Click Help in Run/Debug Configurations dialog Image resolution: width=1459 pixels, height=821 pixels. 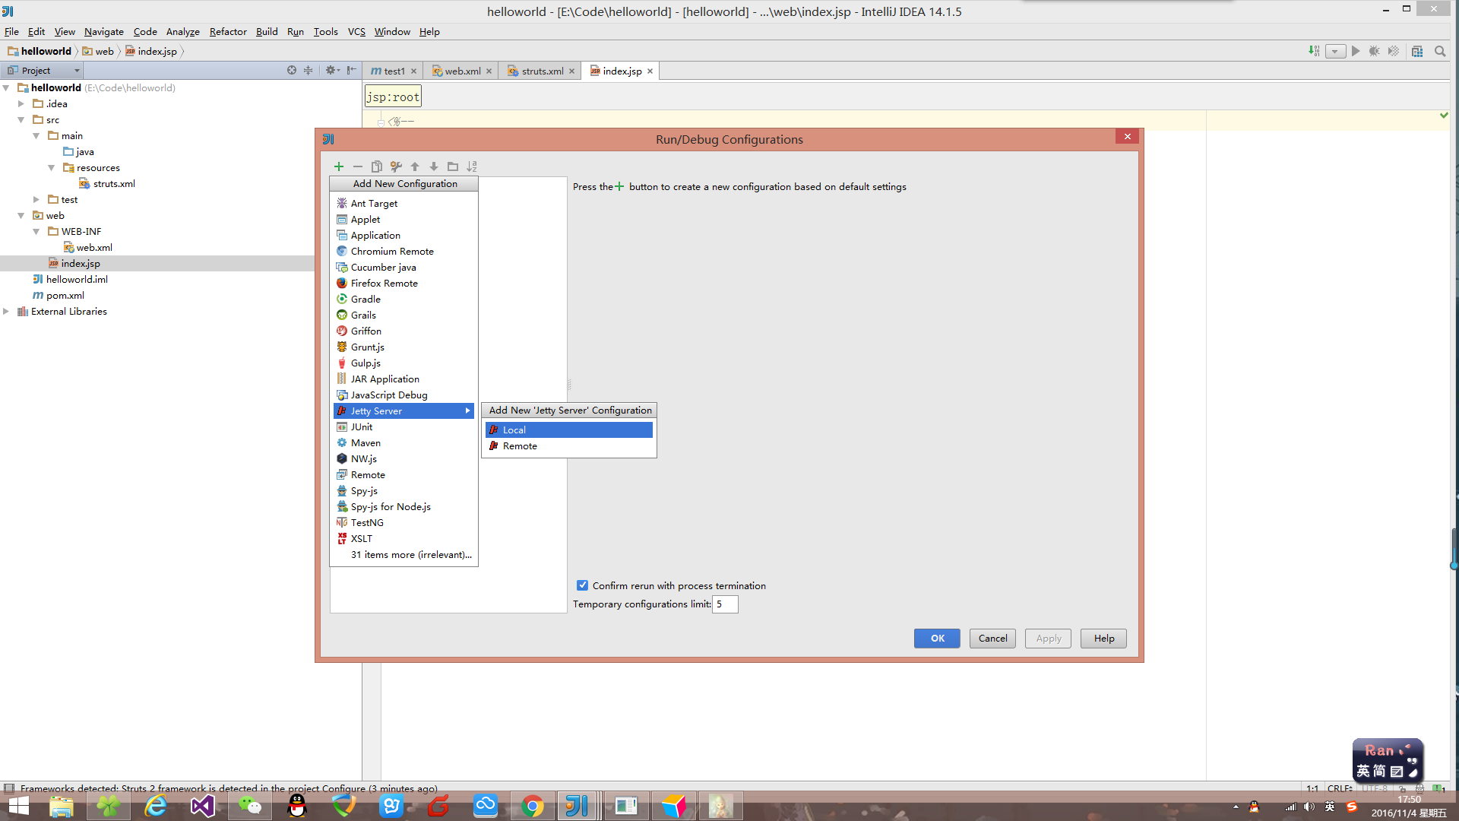coord(1104,639)
